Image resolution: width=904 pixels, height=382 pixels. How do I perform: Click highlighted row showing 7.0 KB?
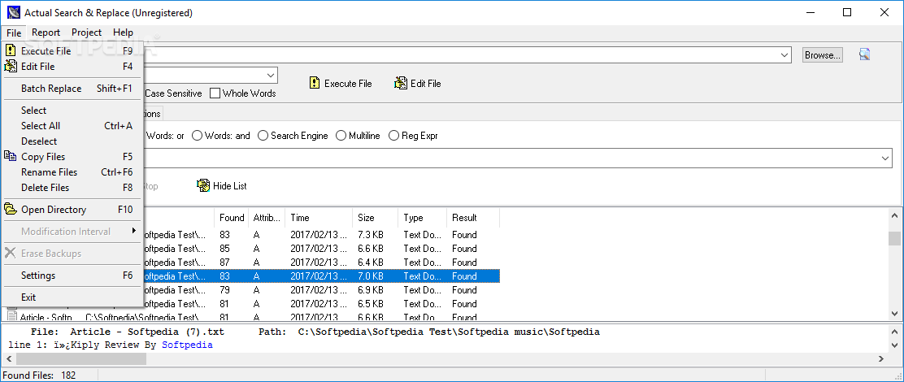coord(320,276)
